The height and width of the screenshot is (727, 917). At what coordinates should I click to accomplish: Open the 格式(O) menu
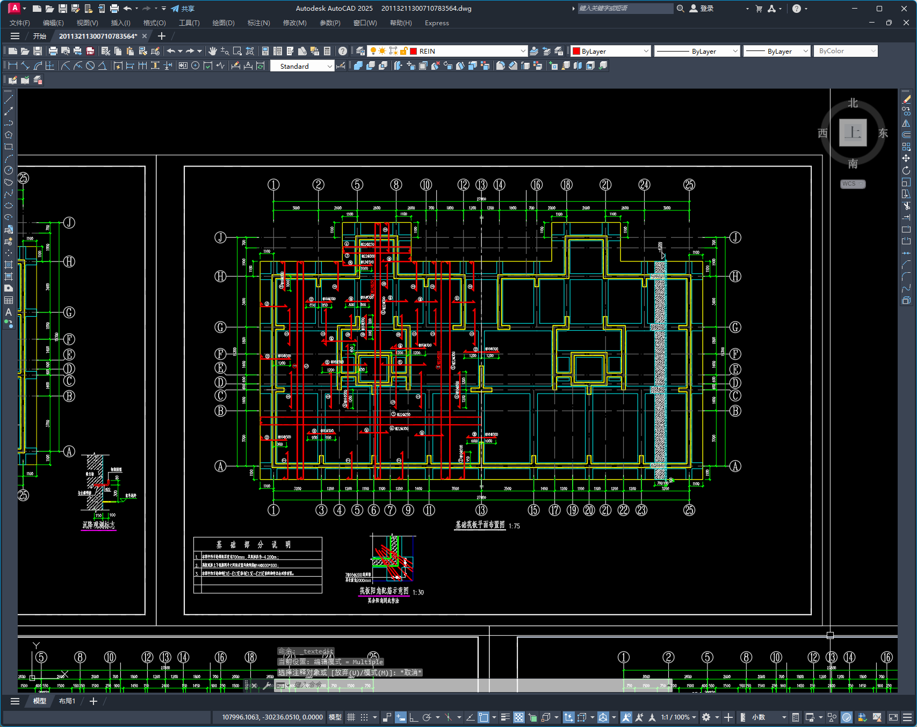[x=154, y=23]
